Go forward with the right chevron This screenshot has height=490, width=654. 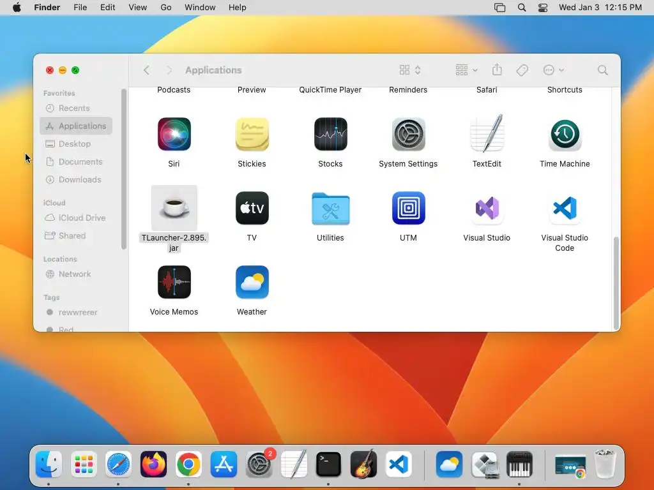pyautogui.click(x=169, y=70)
